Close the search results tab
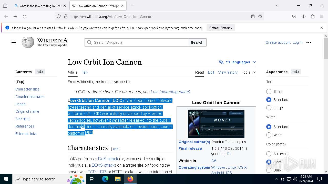This screenshot has height=184, width=328. pyautogui.click(x=65, y=6)
